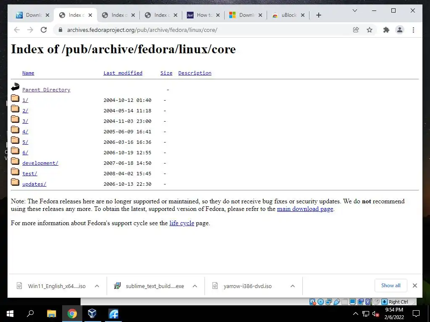Click the muted volume tray icon

click(375, 314)
